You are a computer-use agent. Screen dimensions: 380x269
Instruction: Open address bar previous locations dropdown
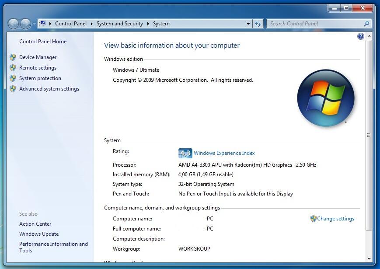point(248,24)
